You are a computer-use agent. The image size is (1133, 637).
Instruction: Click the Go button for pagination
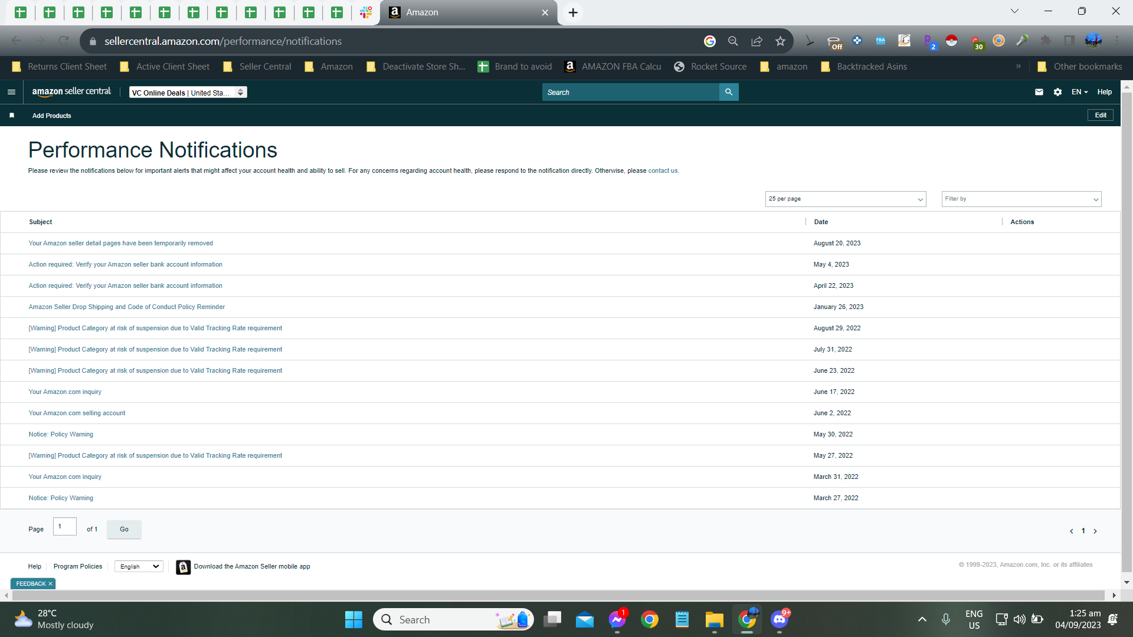click(x=124, y=530)
